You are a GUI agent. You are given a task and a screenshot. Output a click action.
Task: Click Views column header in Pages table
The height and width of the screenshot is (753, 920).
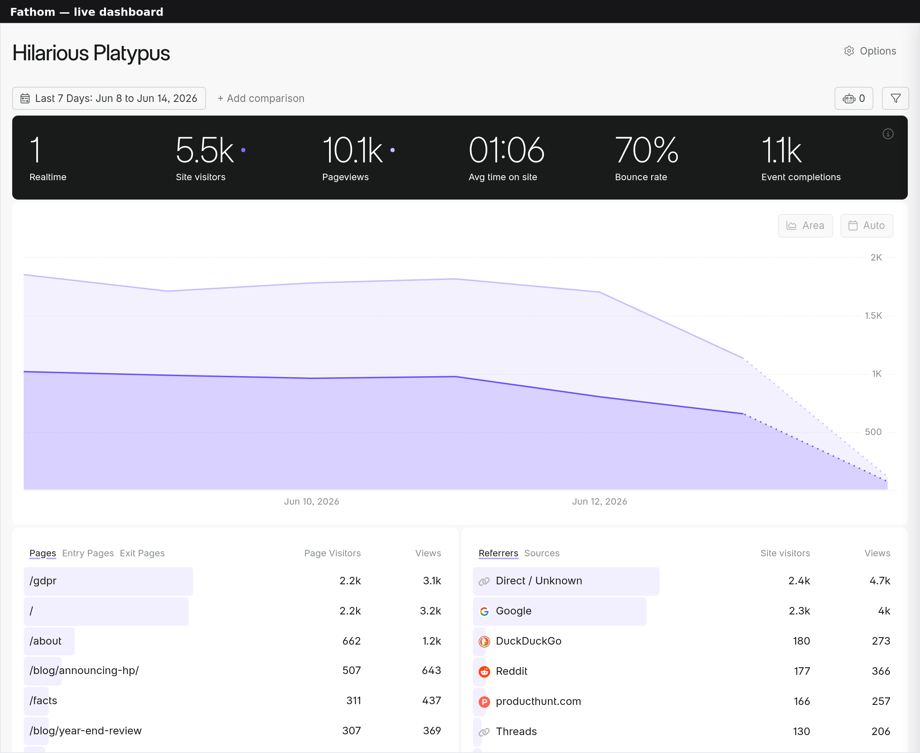(428, 553)
